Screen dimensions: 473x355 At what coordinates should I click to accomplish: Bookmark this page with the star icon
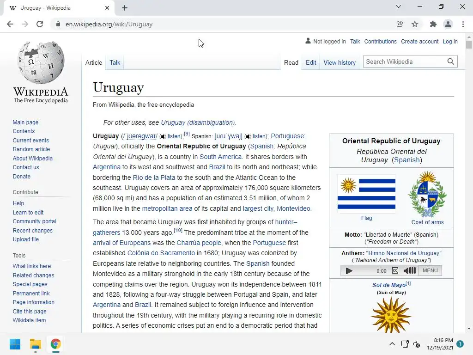(x=415, y=24)
